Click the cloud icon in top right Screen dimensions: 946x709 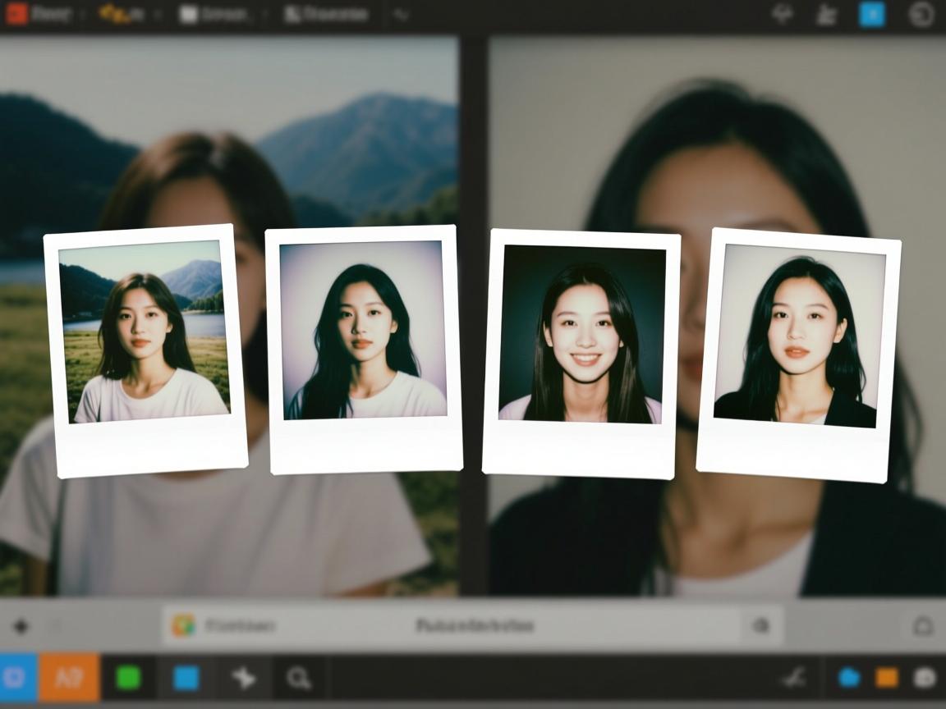(783, 15)
